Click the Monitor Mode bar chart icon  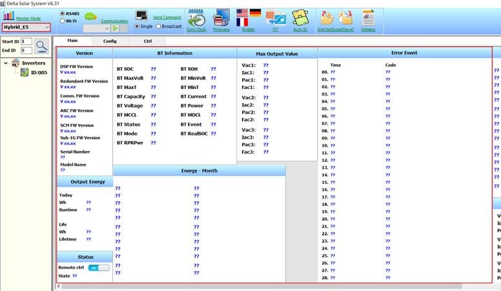coord(8,15)
